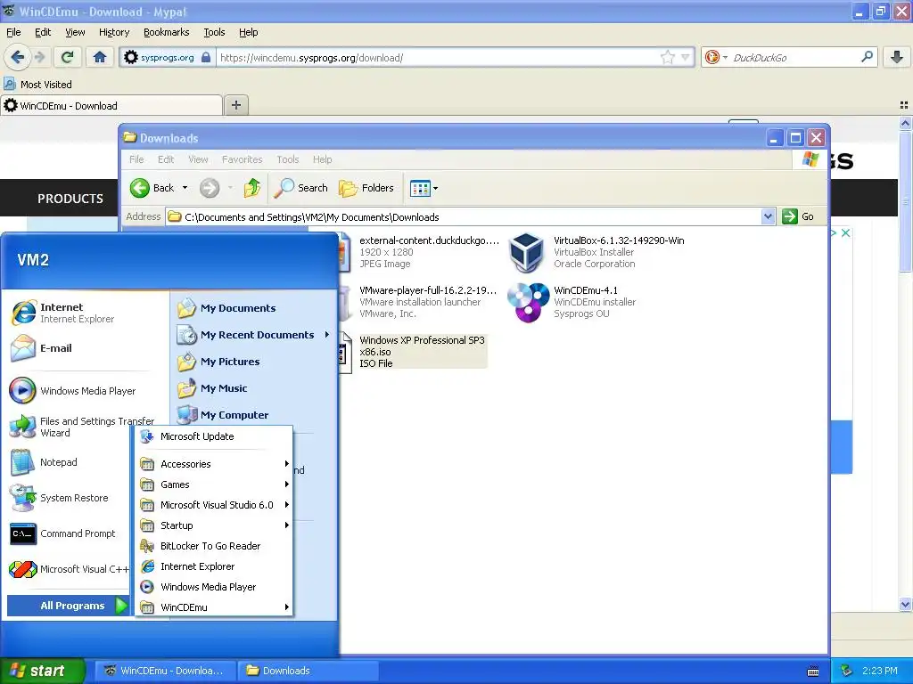Toggle Folders pane in Downloads toolbar
Image resolution: width=913 pixels, height=684 pixels.
click(366, 188)
